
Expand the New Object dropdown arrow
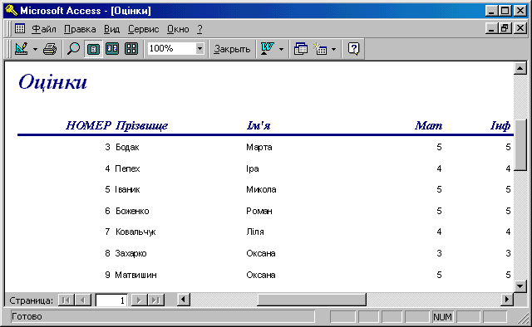click(334, 49)
